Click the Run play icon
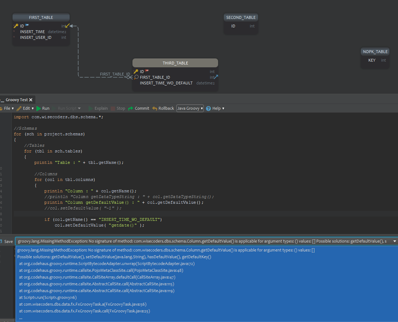This screenshot has width=398, height=322. tap(39, 108)
